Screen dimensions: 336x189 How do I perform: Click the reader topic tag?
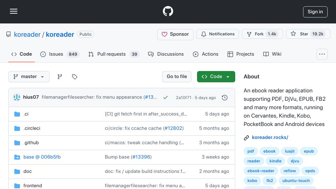[x=254, y=161]
